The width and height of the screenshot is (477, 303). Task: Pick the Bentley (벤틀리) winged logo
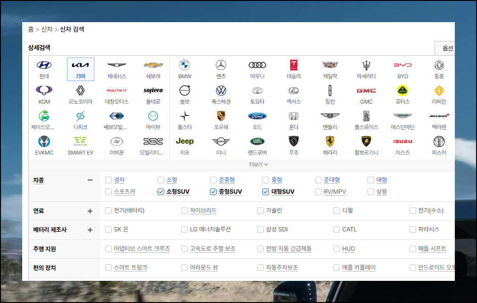tap(330, 116)
